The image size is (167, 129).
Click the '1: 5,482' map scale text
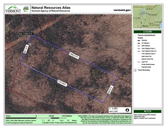coord(113,109)
